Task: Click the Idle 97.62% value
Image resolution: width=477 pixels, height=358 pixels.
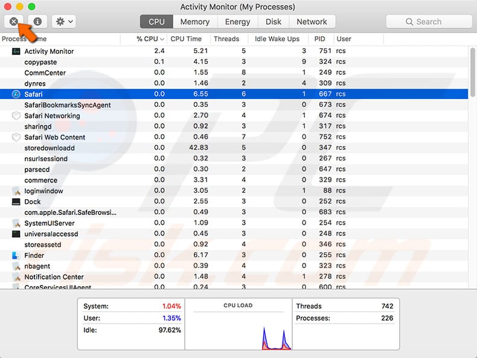Action: pyautogui.click(x=170, y=330)
